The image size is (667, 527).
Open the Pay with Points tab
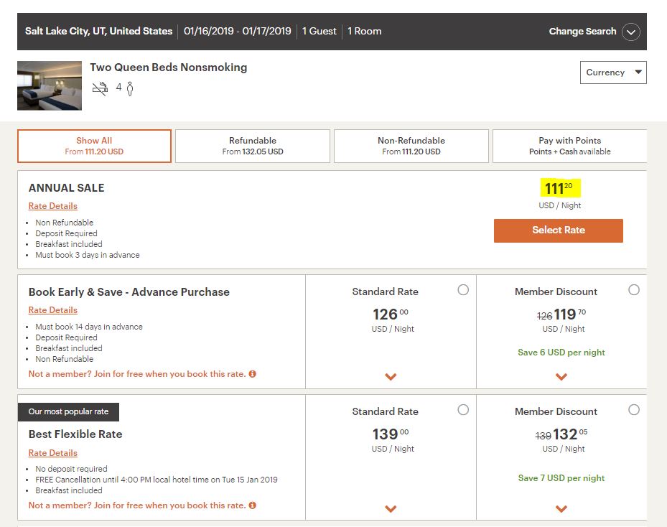coord(569,146)
